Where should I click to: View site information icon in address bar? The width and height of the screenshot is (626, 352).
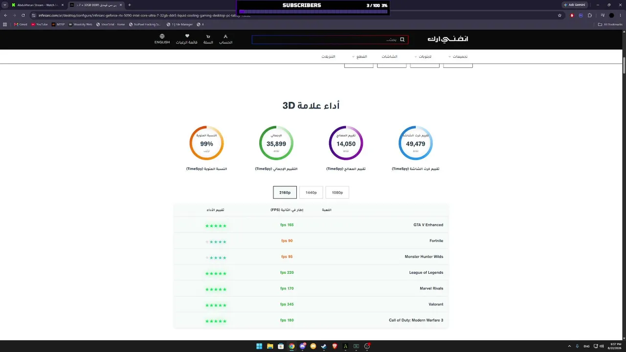pyautogui.click(x=34, y=15)
